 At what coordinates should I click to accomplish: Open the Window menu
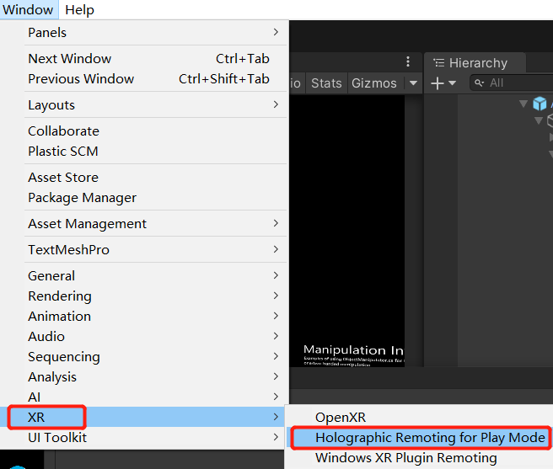coord(29,10)
